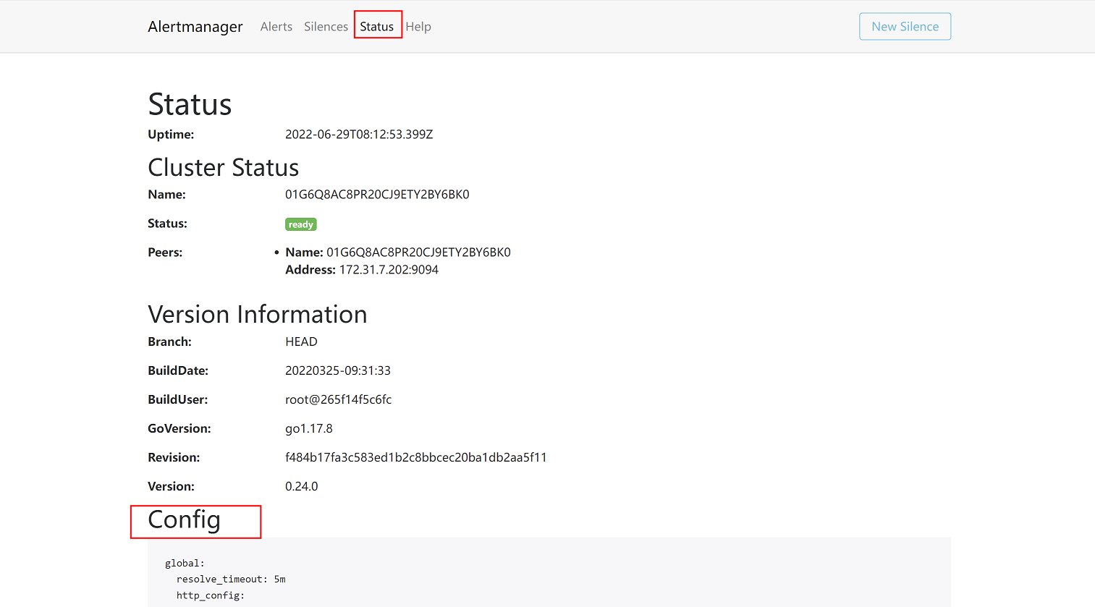This screenshot has width=1095, height=607.
Task: Click the Branch value HEAD
Action: coord(301,341)
